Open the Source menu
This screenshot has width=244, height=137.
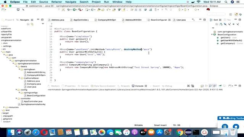point(43,2)
